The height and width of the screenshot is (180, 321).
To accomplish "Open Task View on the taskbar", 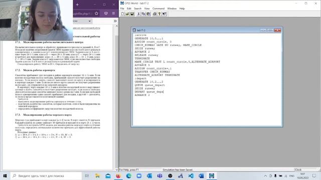I will [87, 175].
